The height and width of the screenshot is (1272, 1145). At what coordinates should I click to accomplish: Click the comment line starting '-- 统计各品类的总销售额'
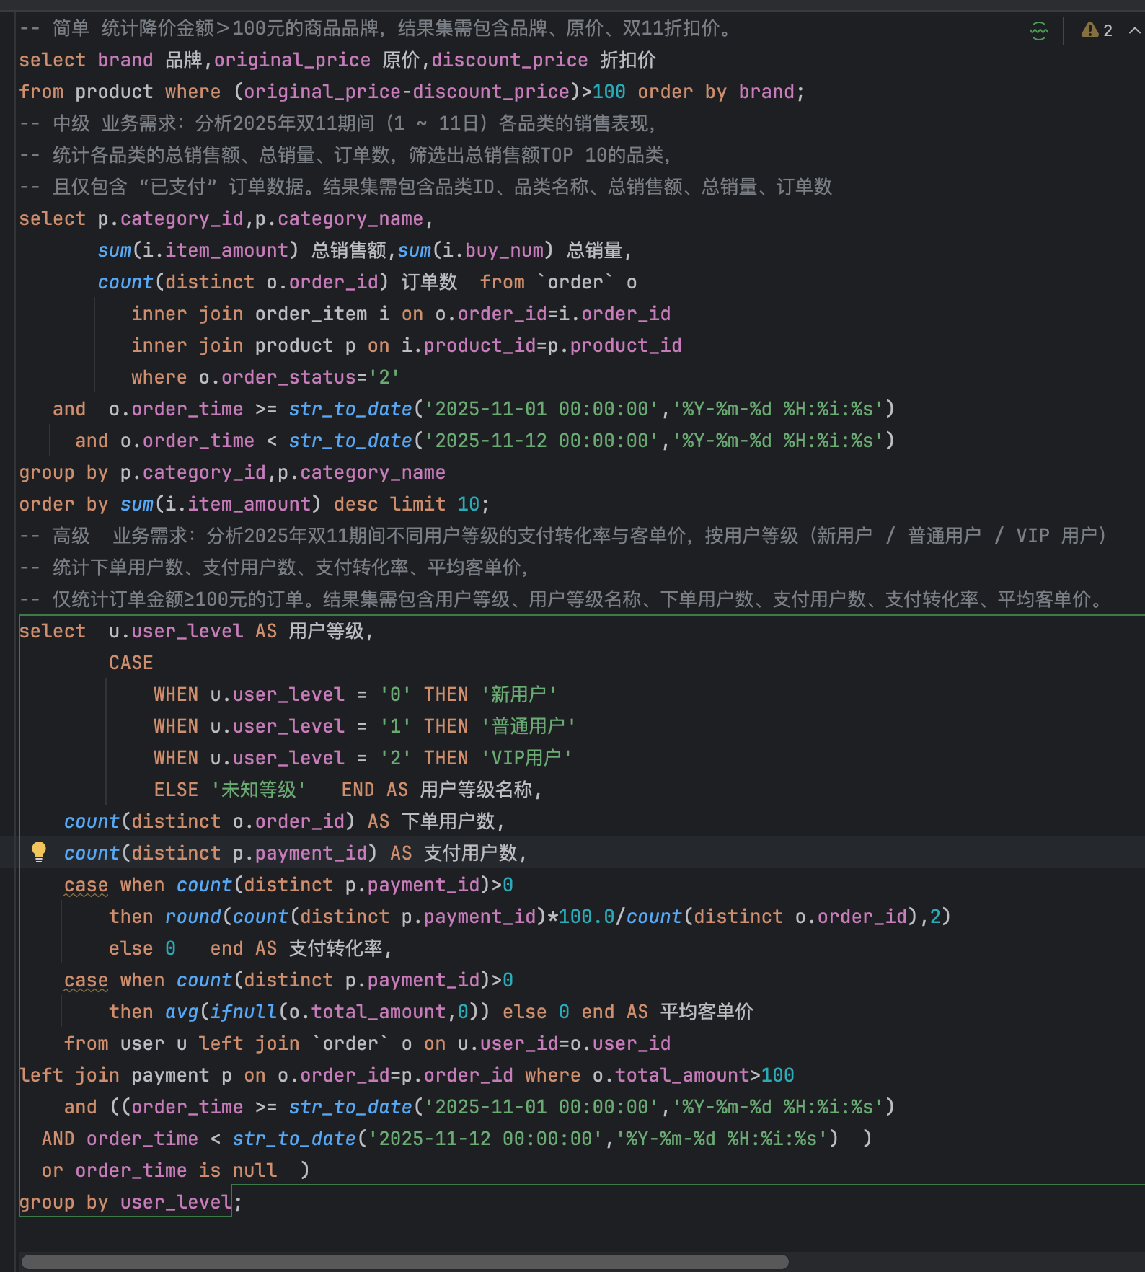click(346, 155)
